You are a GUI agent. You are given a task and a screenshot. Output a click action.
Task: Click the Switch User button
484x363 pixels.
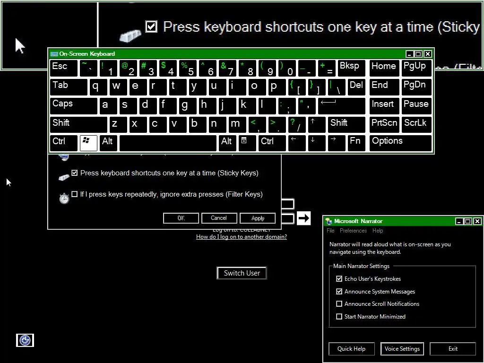[x=242, y=273]
